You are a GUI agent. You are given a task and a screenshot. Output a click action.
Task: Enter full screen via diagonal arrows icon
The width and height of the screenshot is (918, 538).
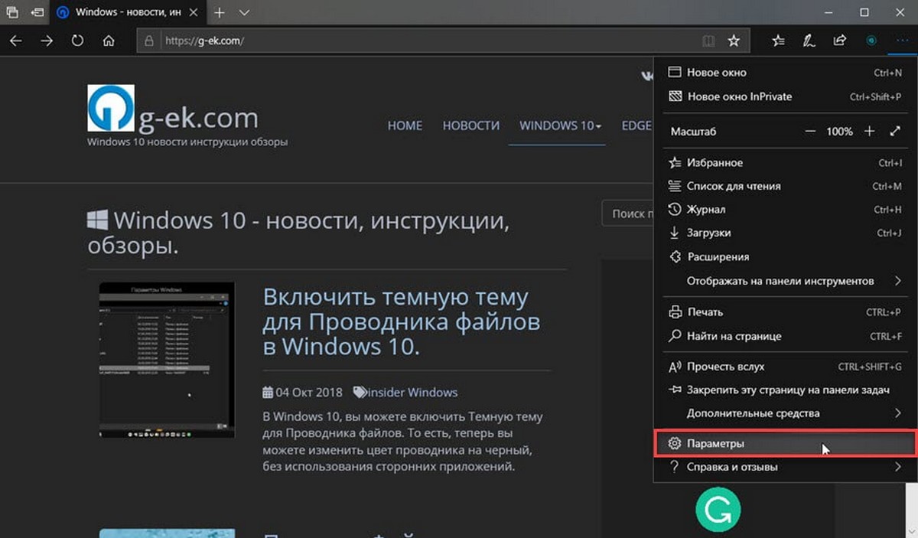pos(896,132)
